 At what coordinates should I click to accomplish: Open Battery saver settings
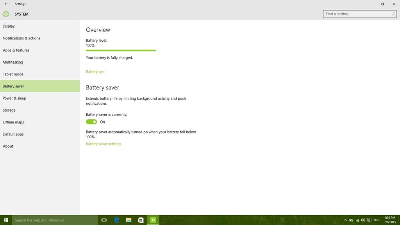[104, 144]
